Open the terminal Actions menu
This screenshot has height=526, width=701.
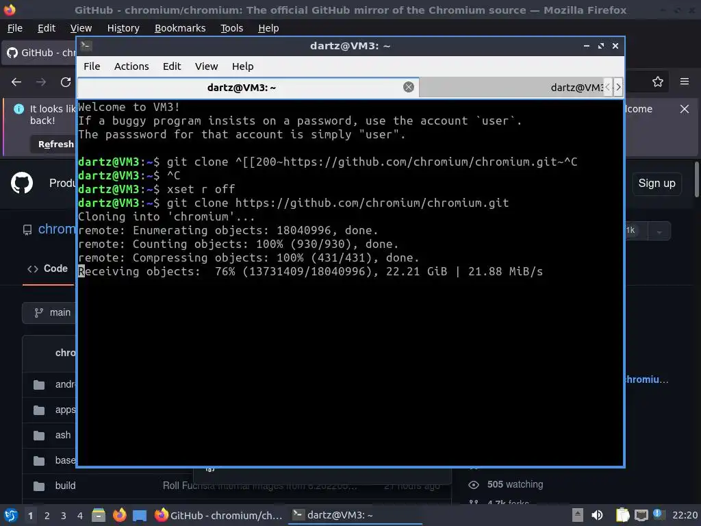point(131,66)
